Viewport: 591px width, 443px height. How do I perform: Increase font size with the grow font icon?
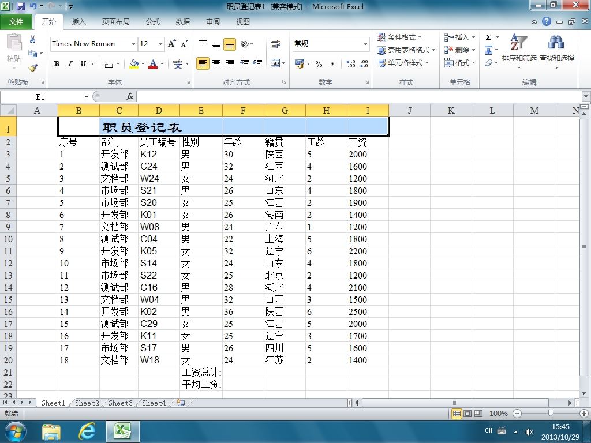click(171, 44)
